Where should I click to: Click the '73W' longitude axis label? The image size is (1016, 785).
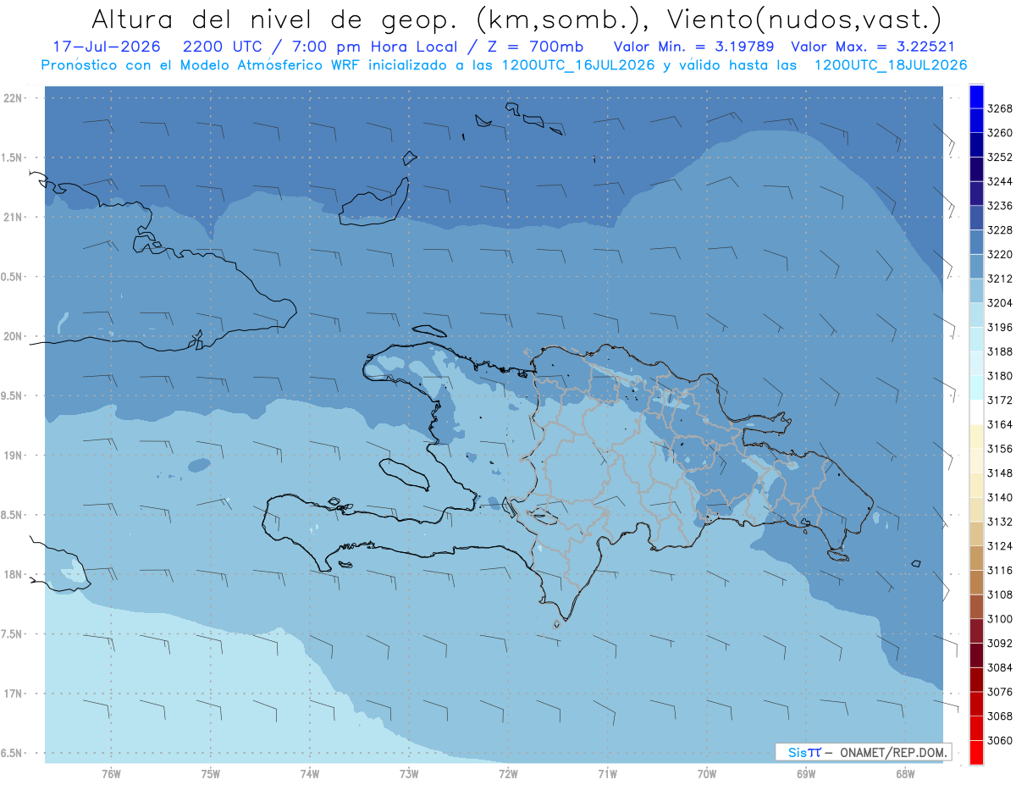(409, 774)
